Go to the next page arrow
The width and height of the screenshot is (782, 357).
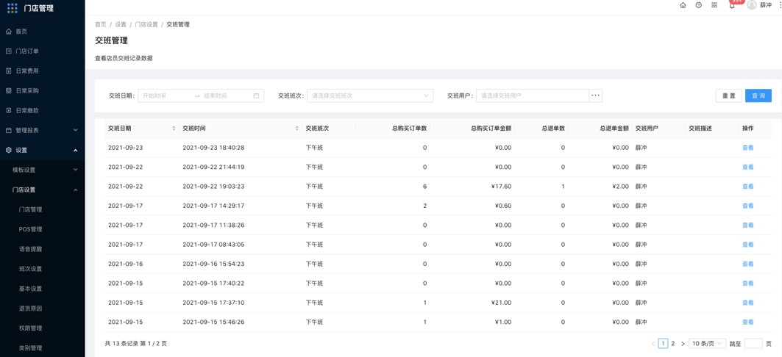coord(683,344)
